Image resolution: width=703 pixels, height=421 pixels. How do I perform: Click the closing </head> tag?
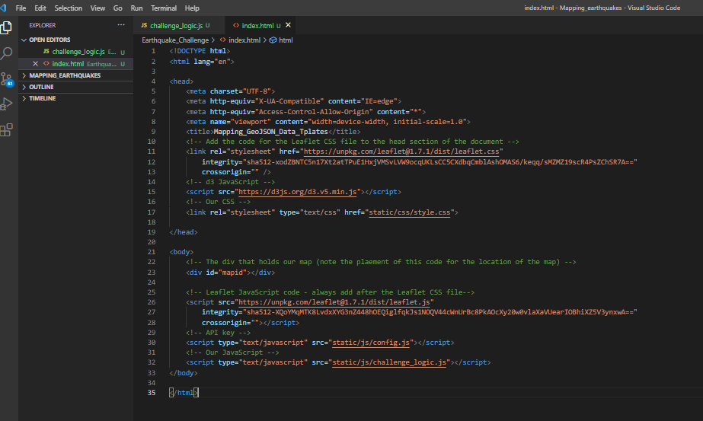[x=184, y=232]
